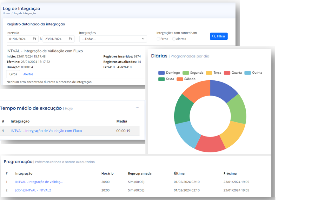Click the three-dots menu on Tempo médio card

coord(137,107)
